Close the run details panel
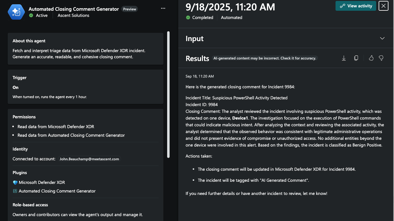The width and height of the screenshot is (394, 221). coord(384,6)
